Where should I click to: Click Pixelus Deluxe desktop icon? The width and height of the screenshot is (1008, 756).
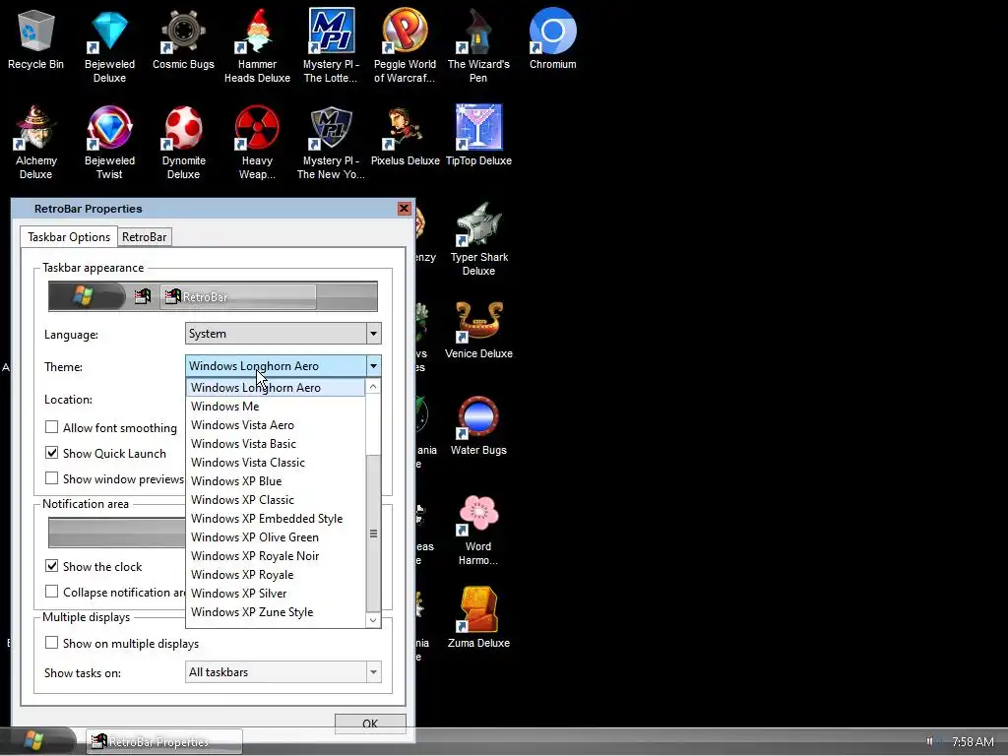405,136
